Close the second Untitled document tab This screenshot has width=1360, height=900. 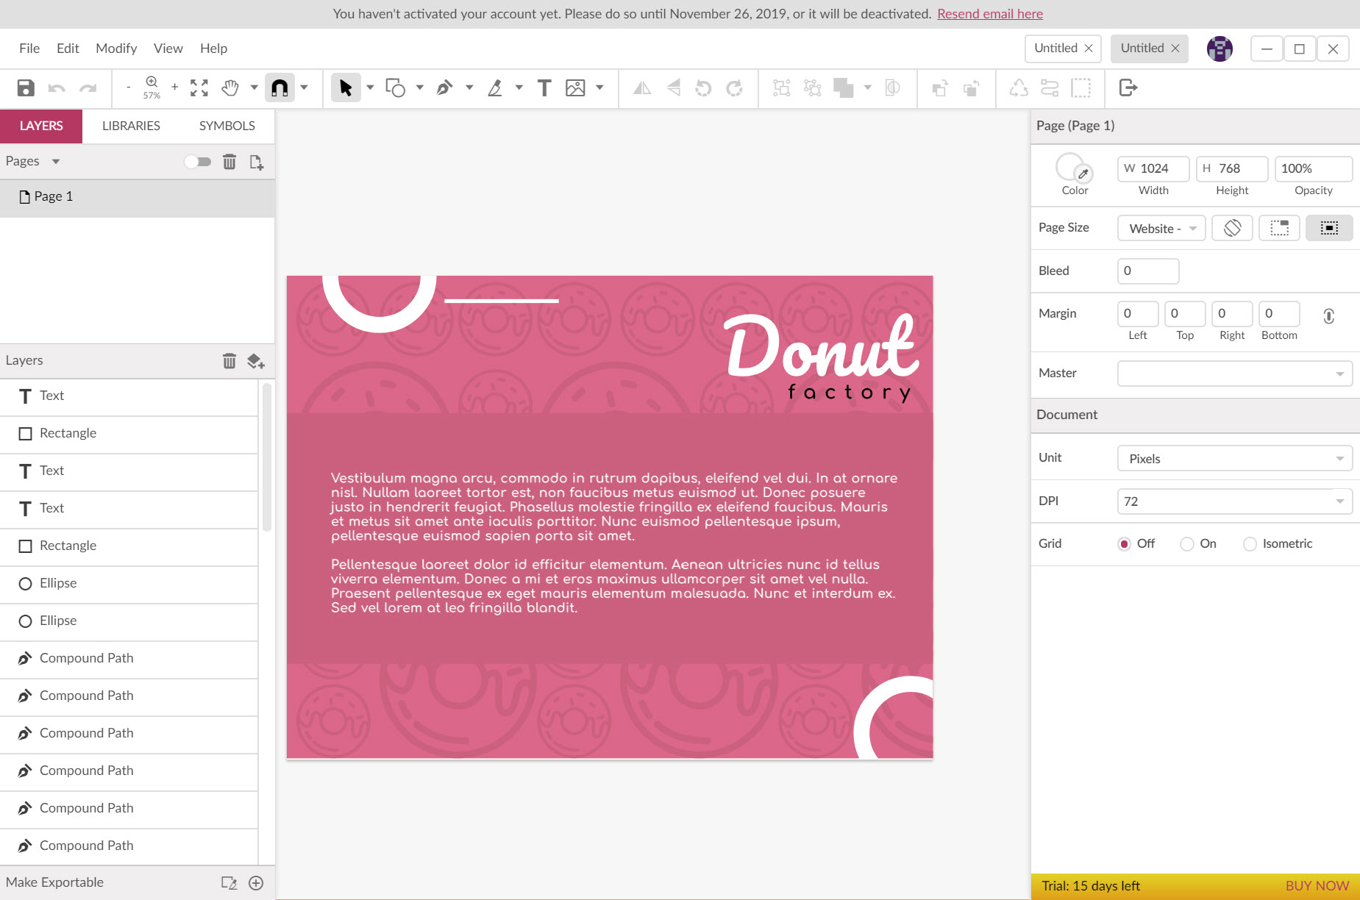[x=1175, y=49]
